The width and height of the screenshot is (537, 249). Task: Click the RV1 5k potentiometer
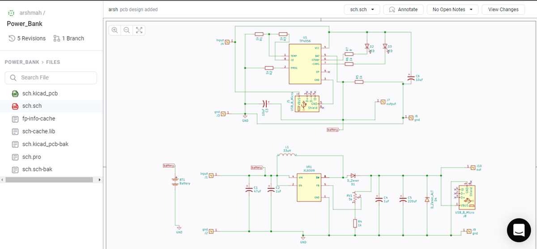tap(355, 197)
